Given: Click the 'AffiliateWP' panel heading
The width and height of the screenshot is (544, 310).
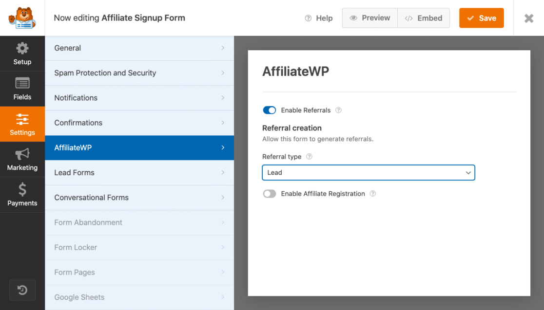Looking at the screenshot, I should point(295,72).
